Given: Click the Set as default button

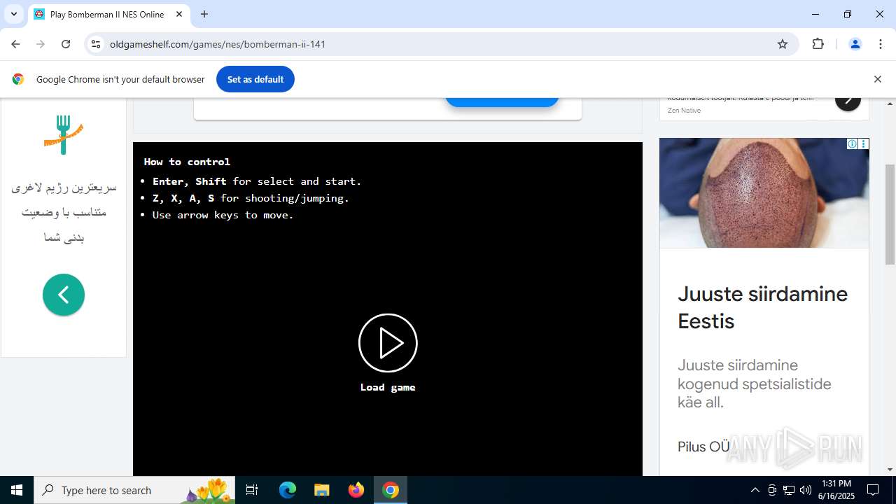Looking at the screenshot, I should 255,79.
